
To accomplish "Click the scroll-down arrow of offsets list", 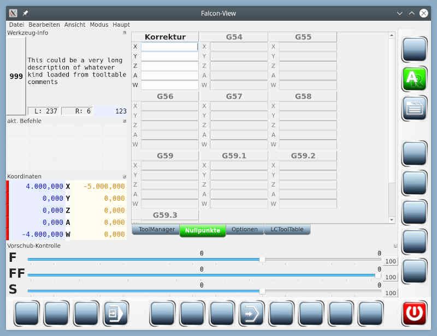I will click(x=392, y=220).
